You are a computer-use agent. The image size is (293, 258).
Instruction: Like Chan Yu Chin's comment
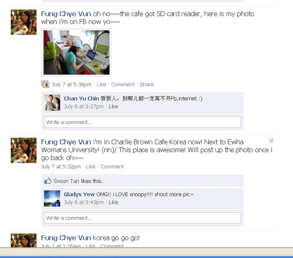click(x=113, y=106)
